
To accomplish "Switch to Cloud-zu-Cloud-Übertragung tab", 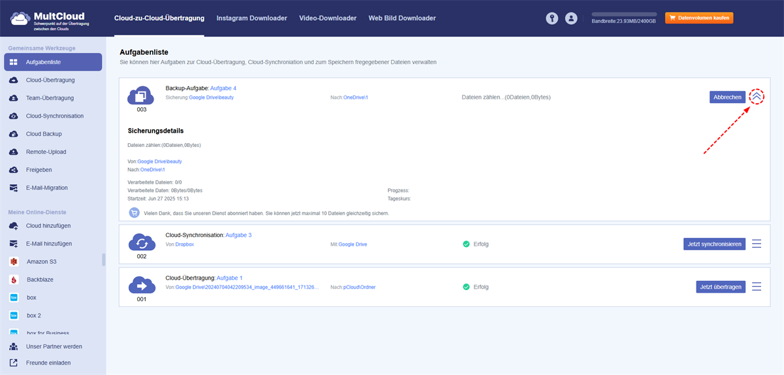I will [159, 18].
